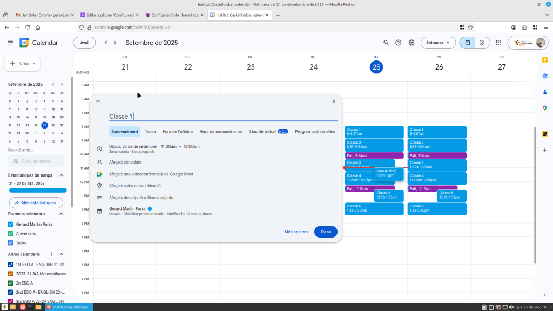Click the Desa button

326,232
